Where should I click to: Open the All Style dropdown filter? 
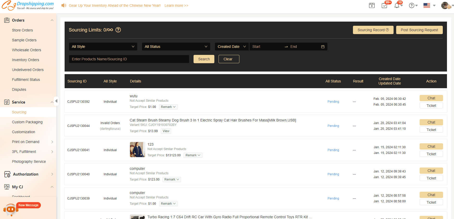pos(103,47)
